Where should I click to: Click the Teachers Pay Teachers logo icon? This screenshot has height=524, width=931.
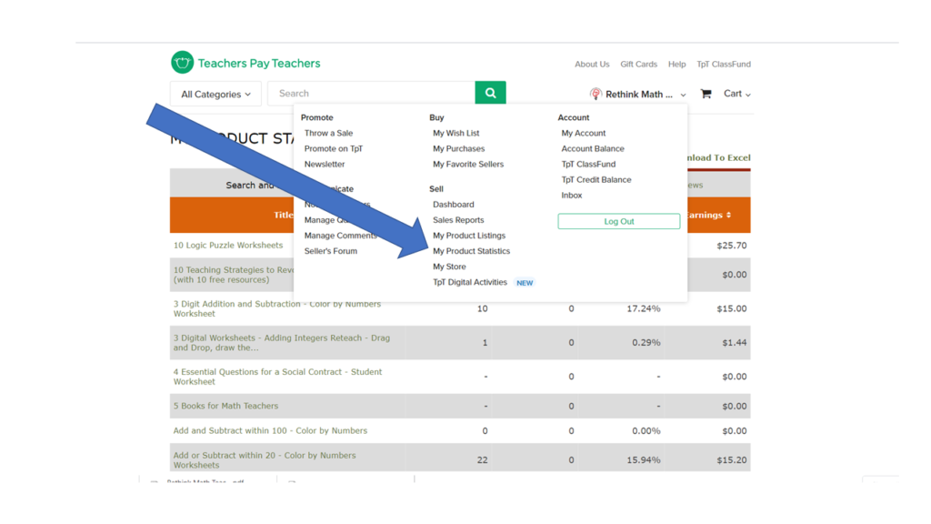[x=182, y=63]
